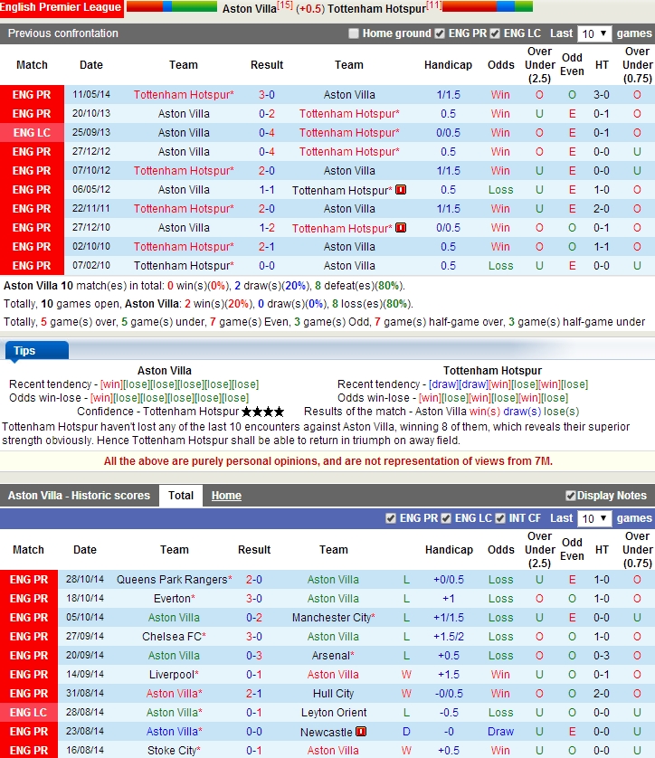Viewport: 655px width, 758px height.
Task: Click handicap +1.5 on Liverpool row
Action: point(449,675)
